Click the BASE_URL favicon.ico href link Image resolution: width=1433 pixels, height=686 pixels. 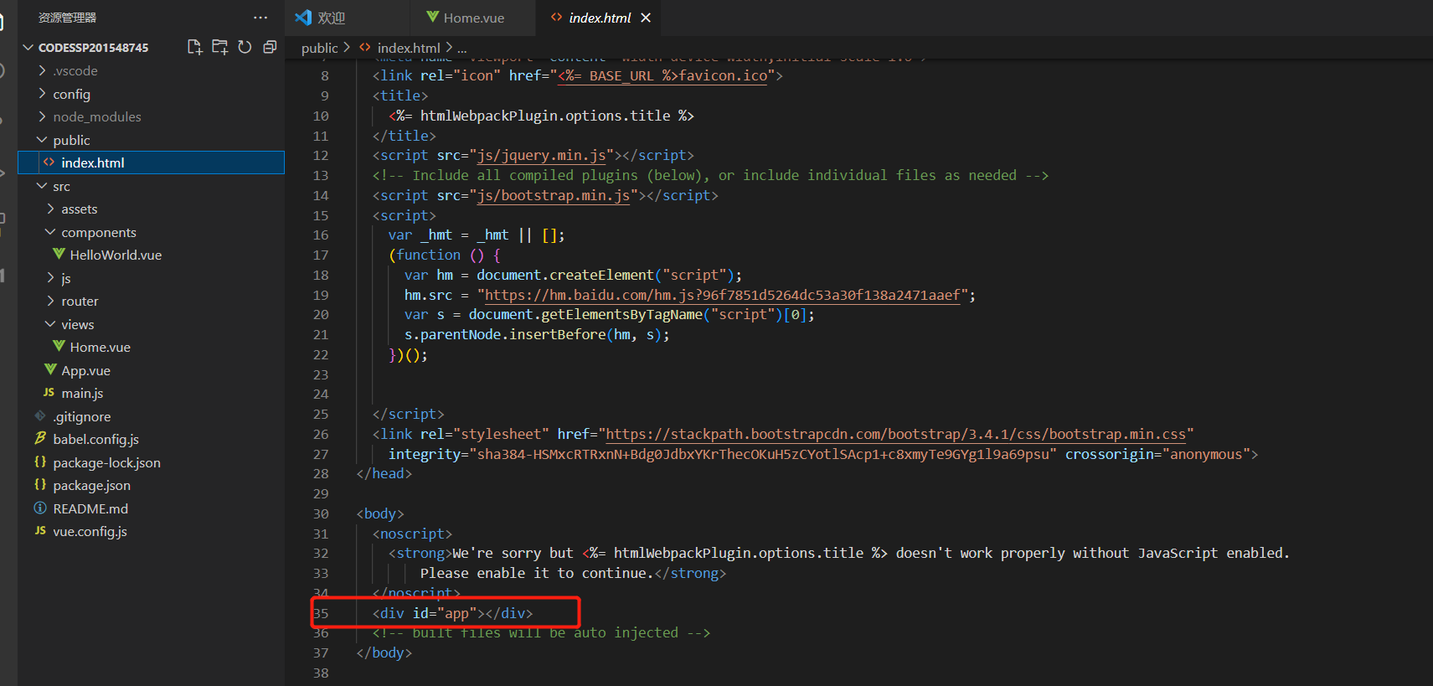coord(663,75)
